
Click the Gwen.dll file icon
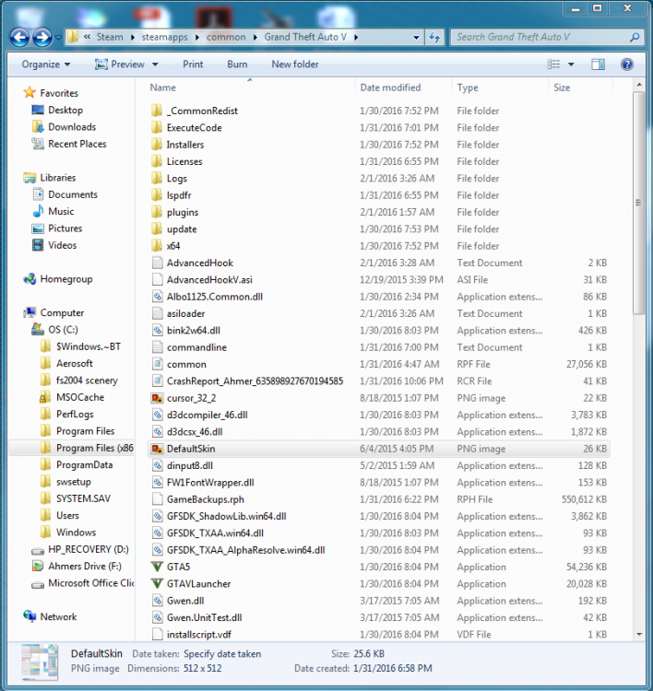(x=157, y=600)
